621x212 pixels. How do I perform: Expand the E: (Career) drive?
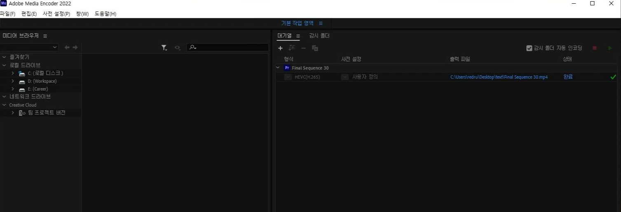pyautogui.click(x=13, y=89)
